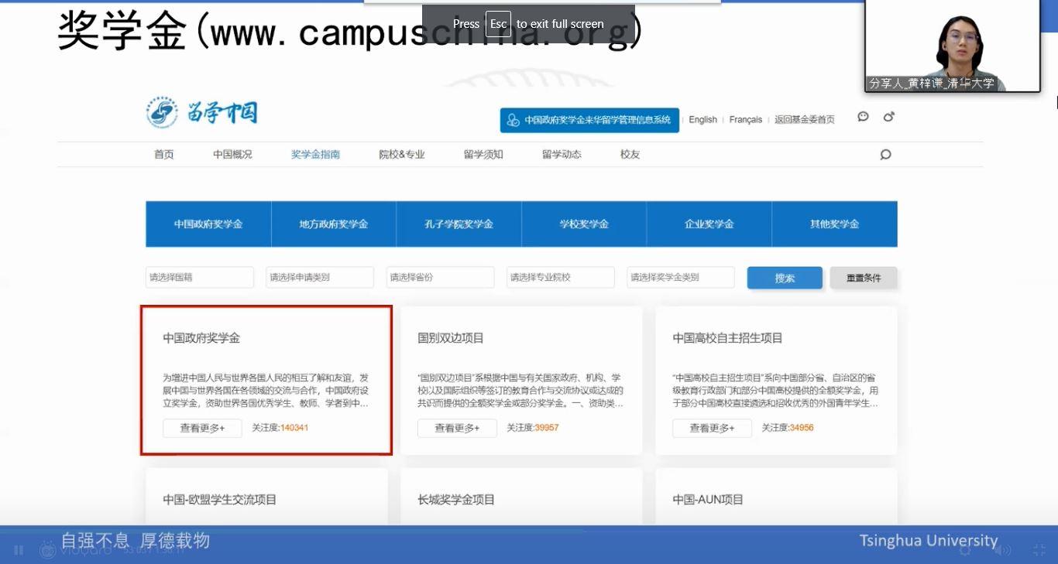The image size is (1058, 564).
Task: Open 中国政府奖学金来华留学管理信息系统 button
Action: tap(589, 120)
